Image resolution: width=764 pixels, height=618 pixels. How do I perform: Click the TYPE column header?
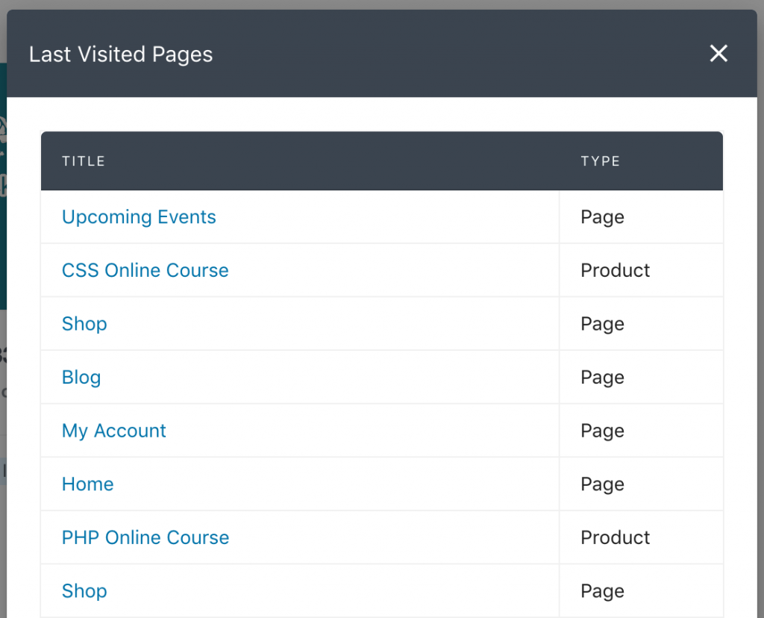click(x=600, y=160)
